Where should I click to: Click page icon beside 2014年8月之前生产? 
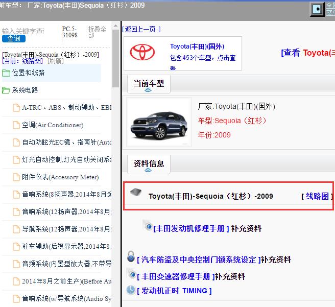click(x=16, y=281)
